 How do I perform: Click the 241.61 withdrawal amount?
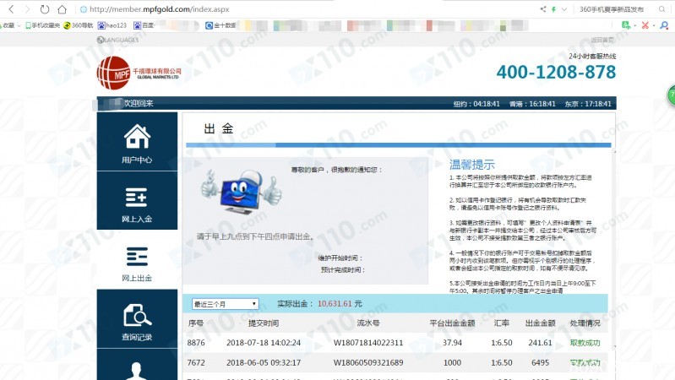point(541,343)
